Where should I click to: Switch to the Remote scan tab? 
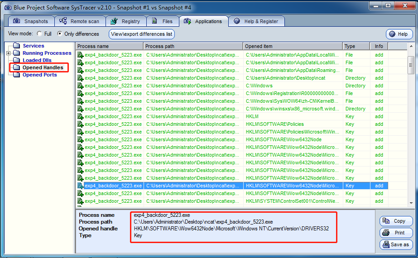80,21
